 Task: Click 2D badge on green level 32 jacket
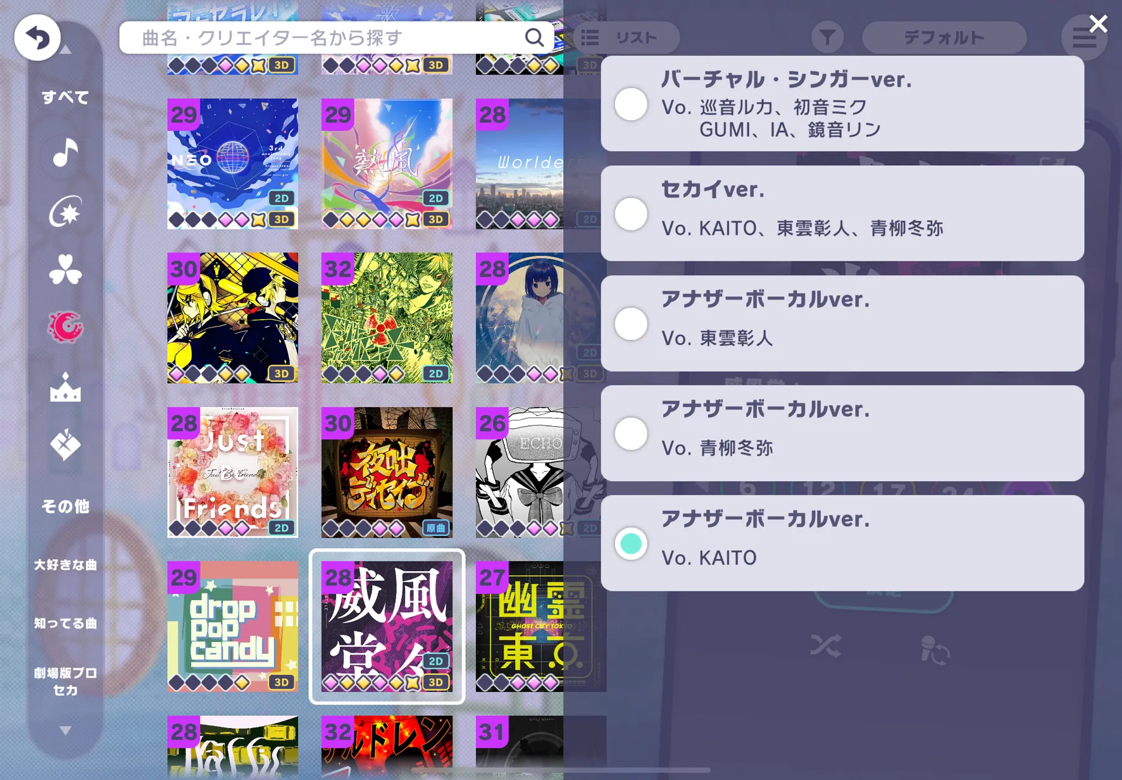436,374
